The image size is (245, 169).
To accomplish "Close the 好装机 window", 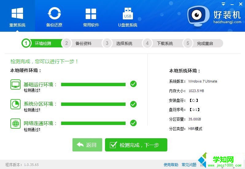I will pos(241,4).
